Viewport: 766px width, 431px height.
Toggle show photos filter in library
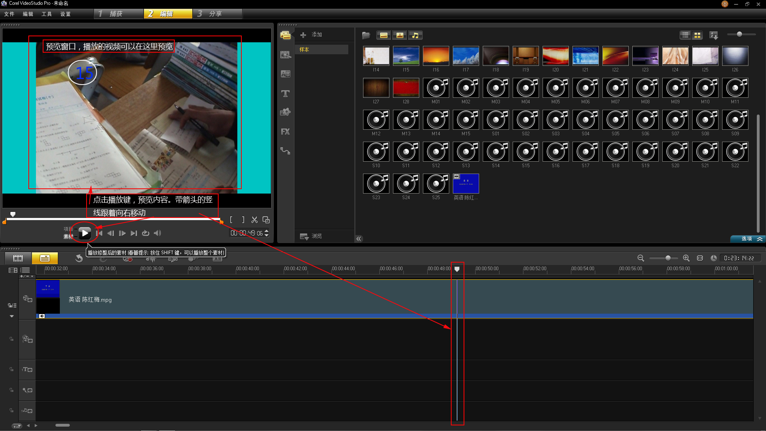[399, 35]
